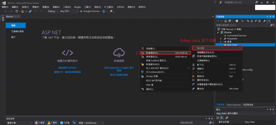This screenshot has height=125, width=276.
Task: Click the green Start debugging play icon
Action: coord(81,11)
